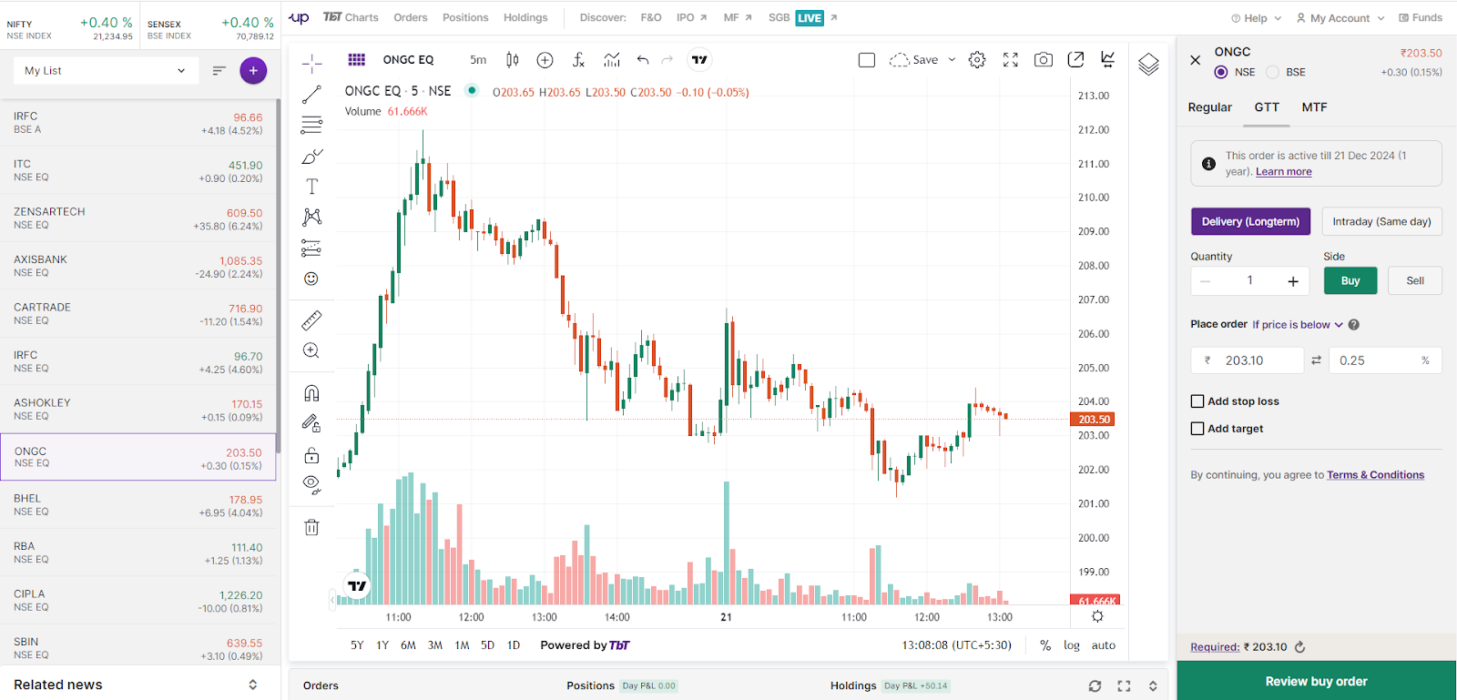The height and width of the screenshot is (700, 1457).
Task: Open the indicators fx menu
Action: pos(578,60)
